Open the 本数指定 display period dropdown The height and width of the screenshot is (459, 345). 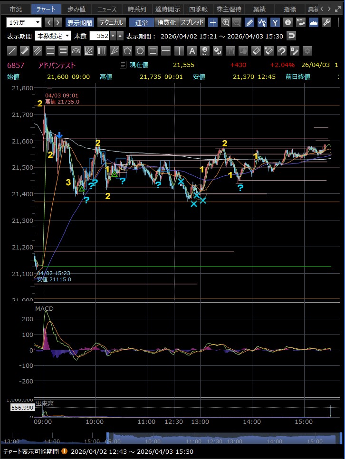pos(53,36)
